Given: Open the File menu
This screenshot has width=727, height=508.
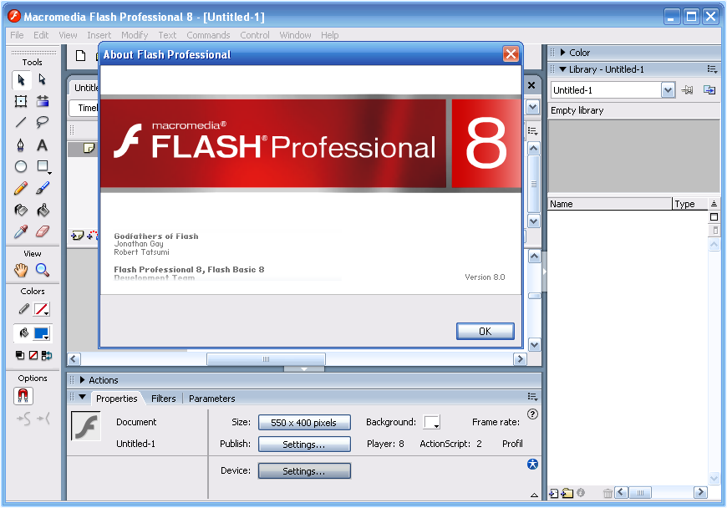Looking at the screenshot, I should 17,35.
